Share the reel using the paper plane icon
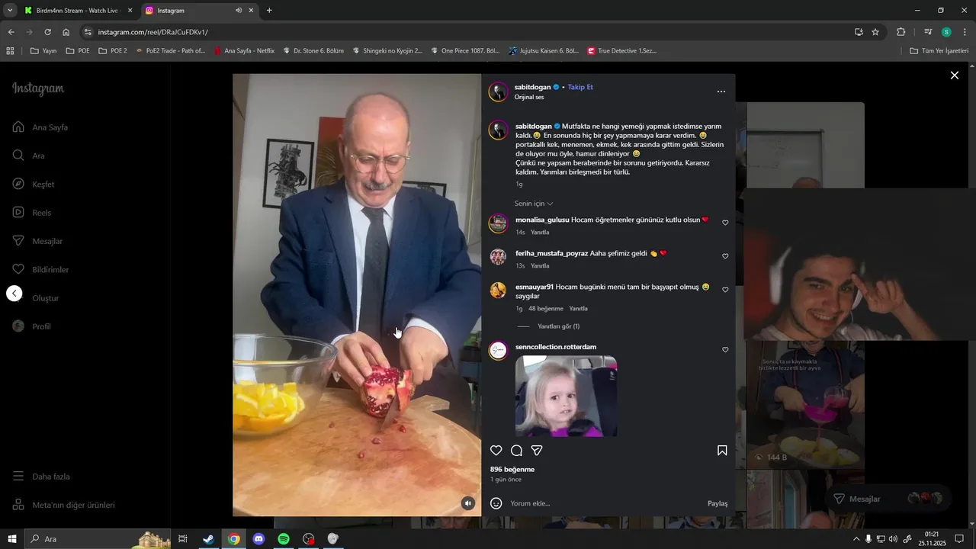The image size is (976, 549). [x=537, y=451]
